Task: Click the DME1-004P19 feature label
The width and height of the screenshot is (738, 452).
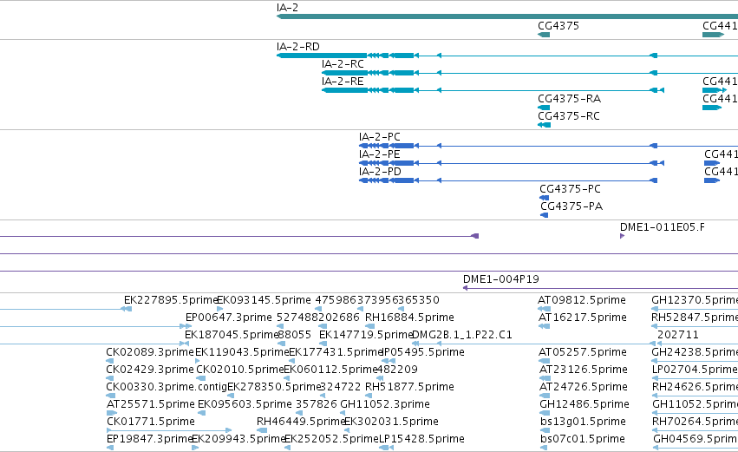Action: [x=500, y=279]
